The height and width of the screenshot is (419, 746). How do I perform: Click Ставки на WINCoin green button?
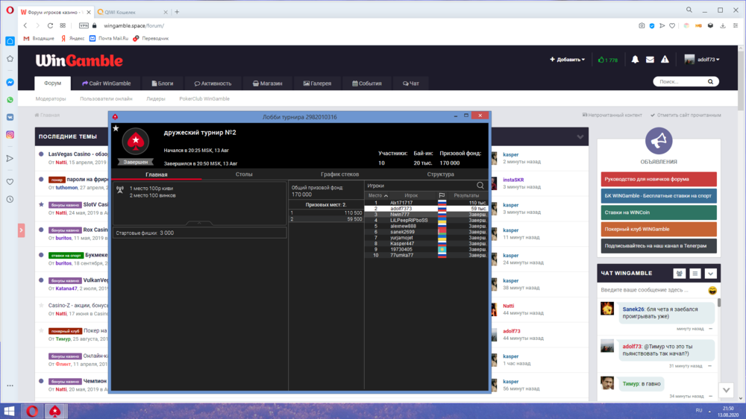coord(658,212)
